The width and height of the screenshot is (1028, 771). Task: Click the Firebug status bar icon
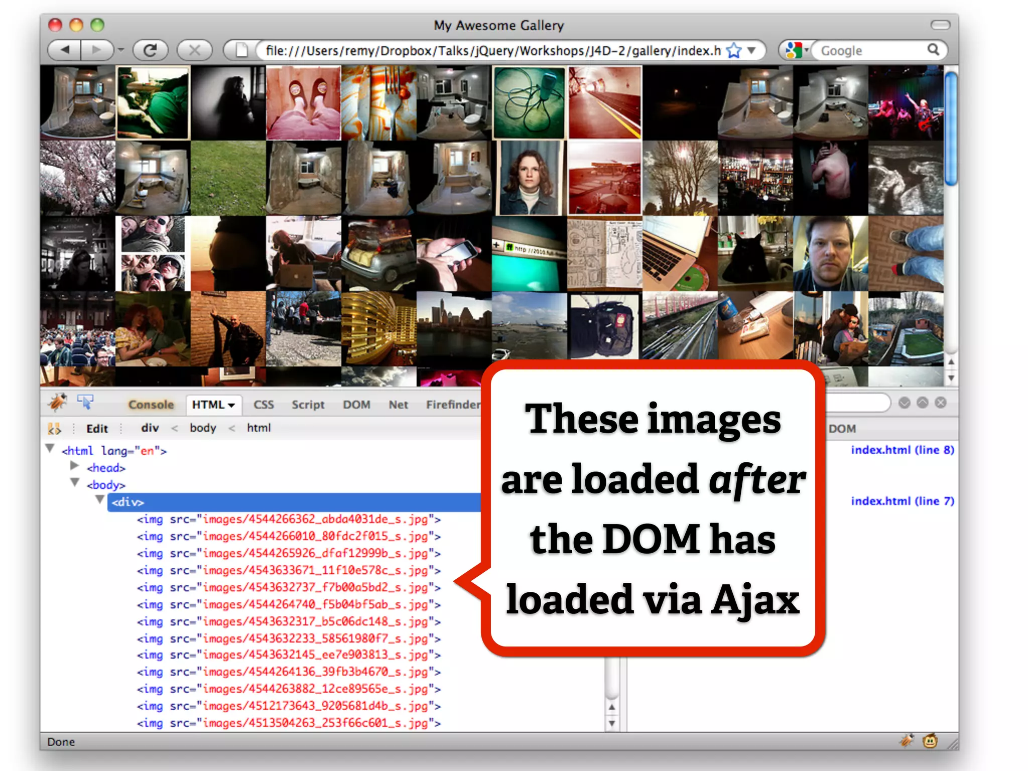point(907,741)
